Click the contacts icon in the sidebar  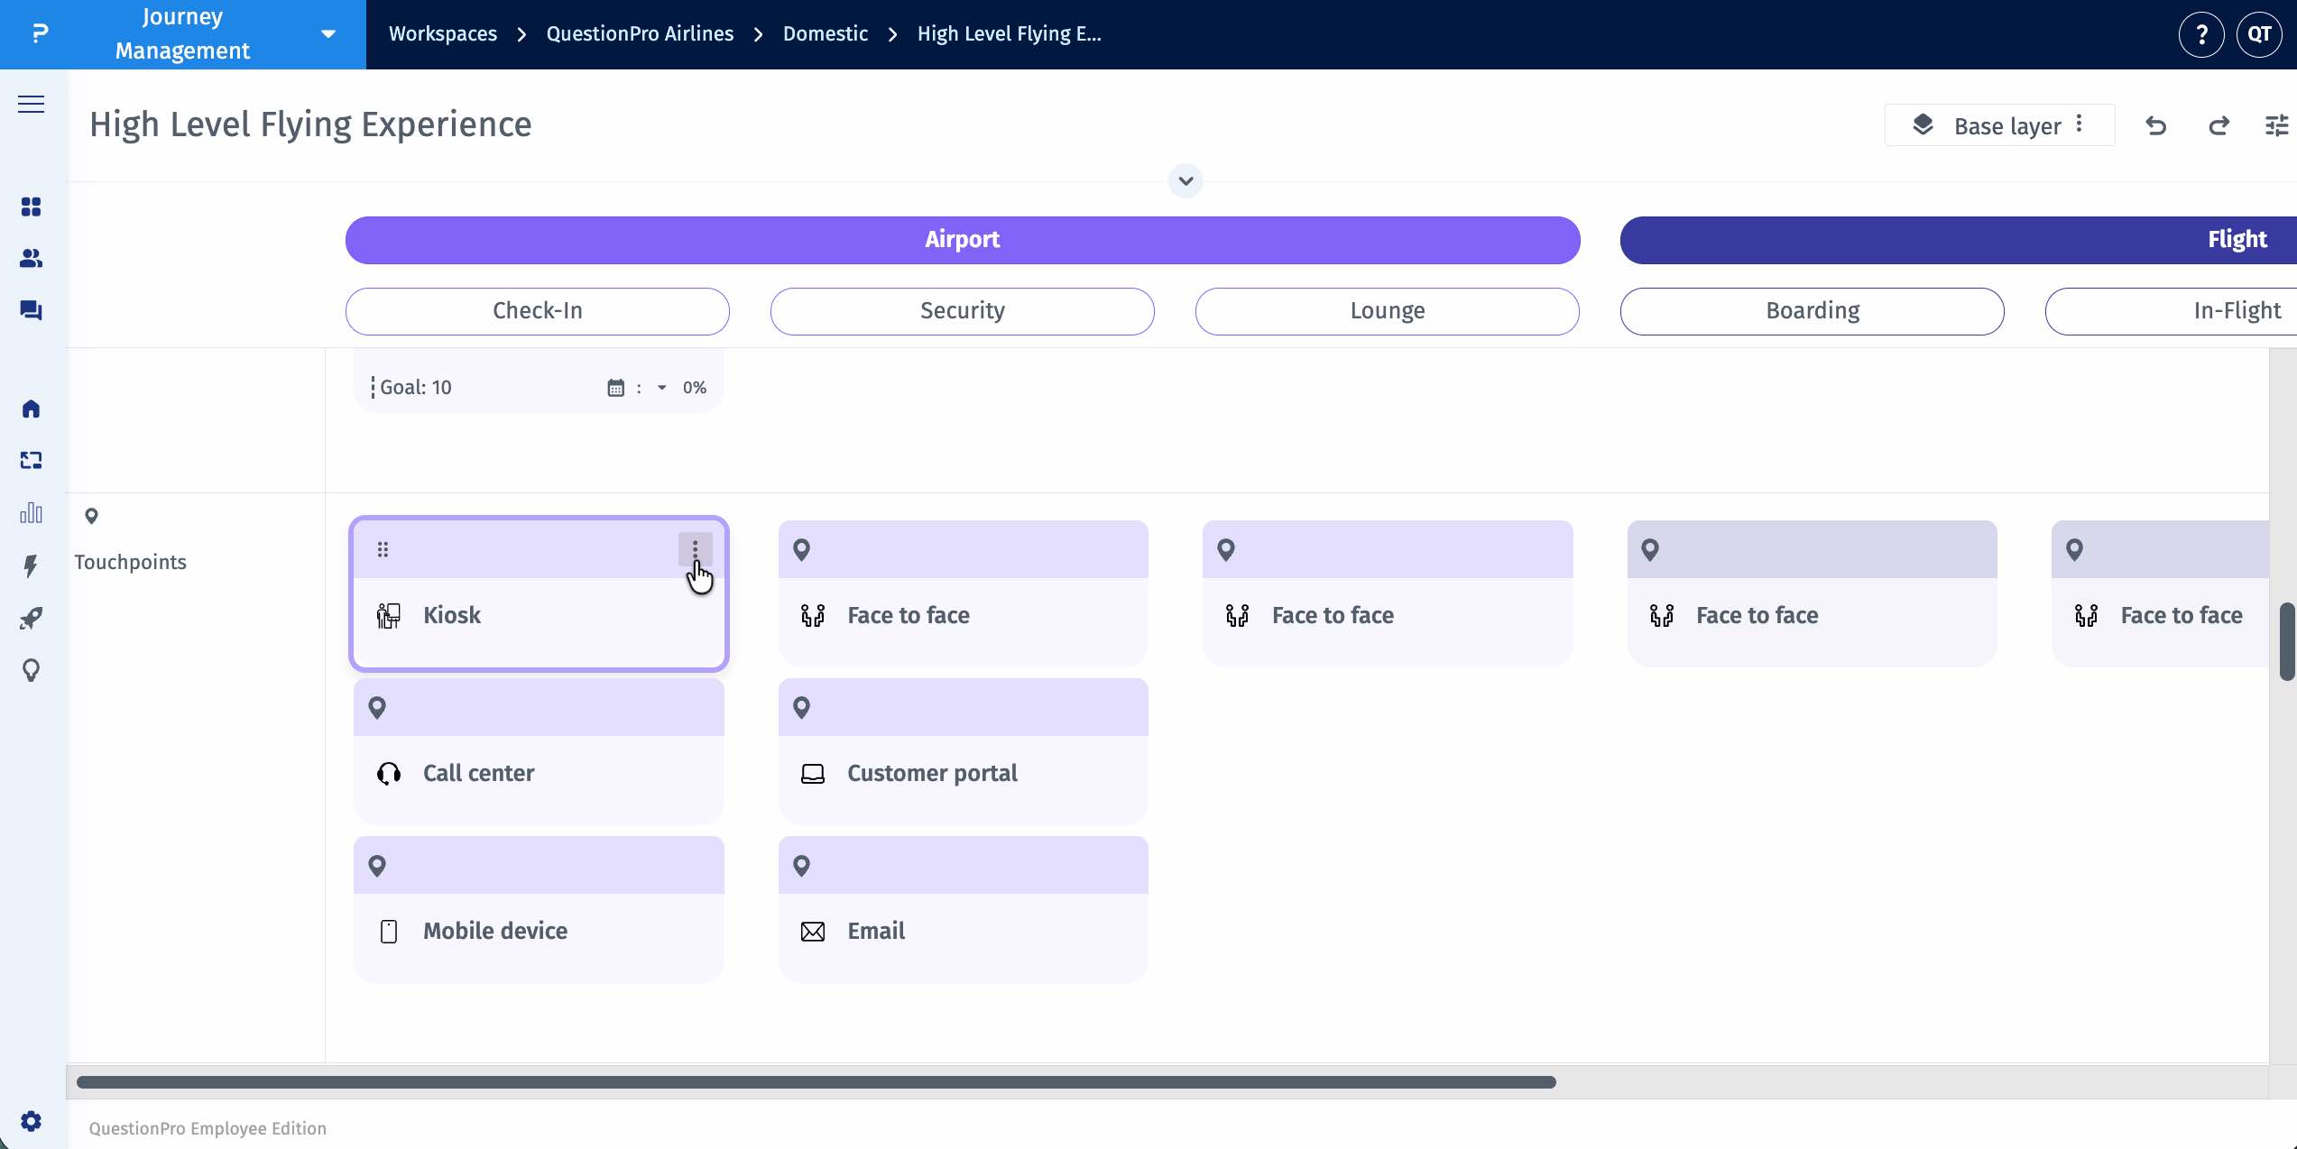[31, 259]
